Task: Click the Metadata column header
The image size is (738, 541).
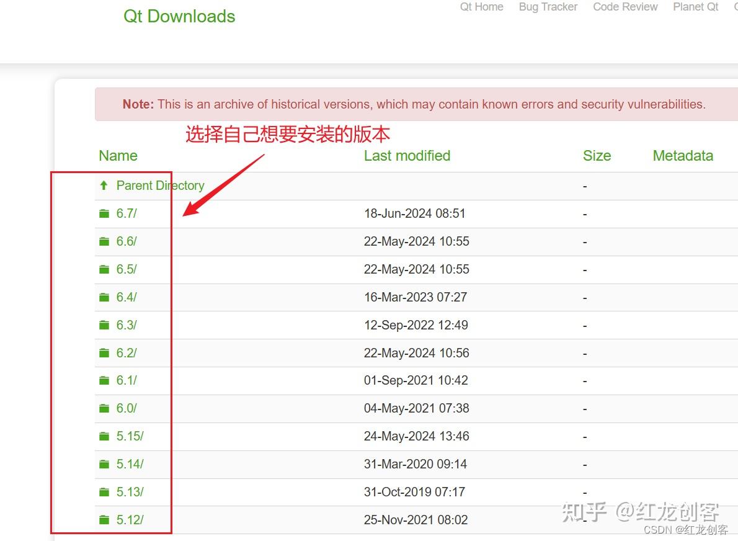Action: pos(682,156)
